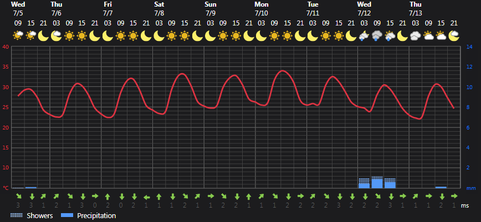Click the Showers legend pattern swatch
Image resolution: width=481 pixels, height=222 pixels.
coord(16,215)
